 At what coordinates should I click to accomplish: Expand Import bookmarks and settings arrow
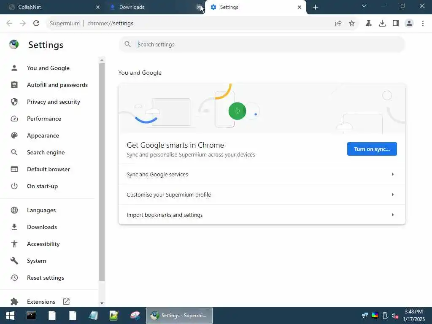[393, 215]
